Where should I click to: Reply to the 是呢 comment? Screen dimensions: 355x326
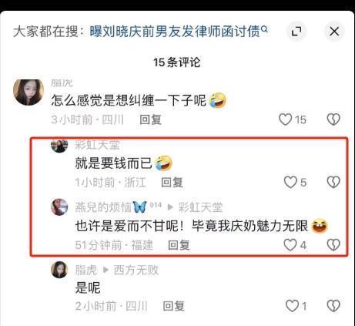tap(174, 306)
